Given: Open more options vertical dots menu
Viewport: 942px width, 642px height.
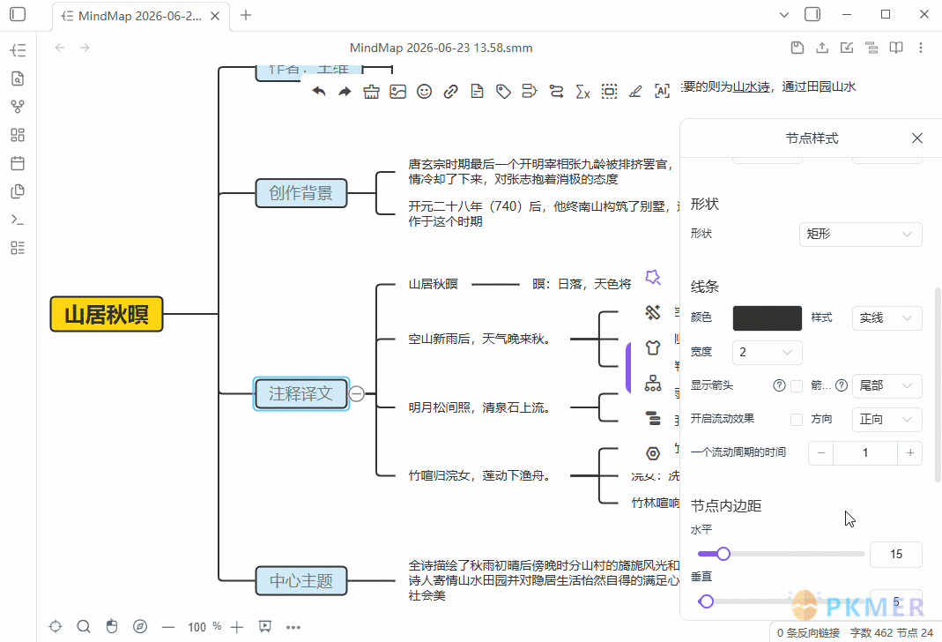Looking at the screenshot, I should click(920, 48).
